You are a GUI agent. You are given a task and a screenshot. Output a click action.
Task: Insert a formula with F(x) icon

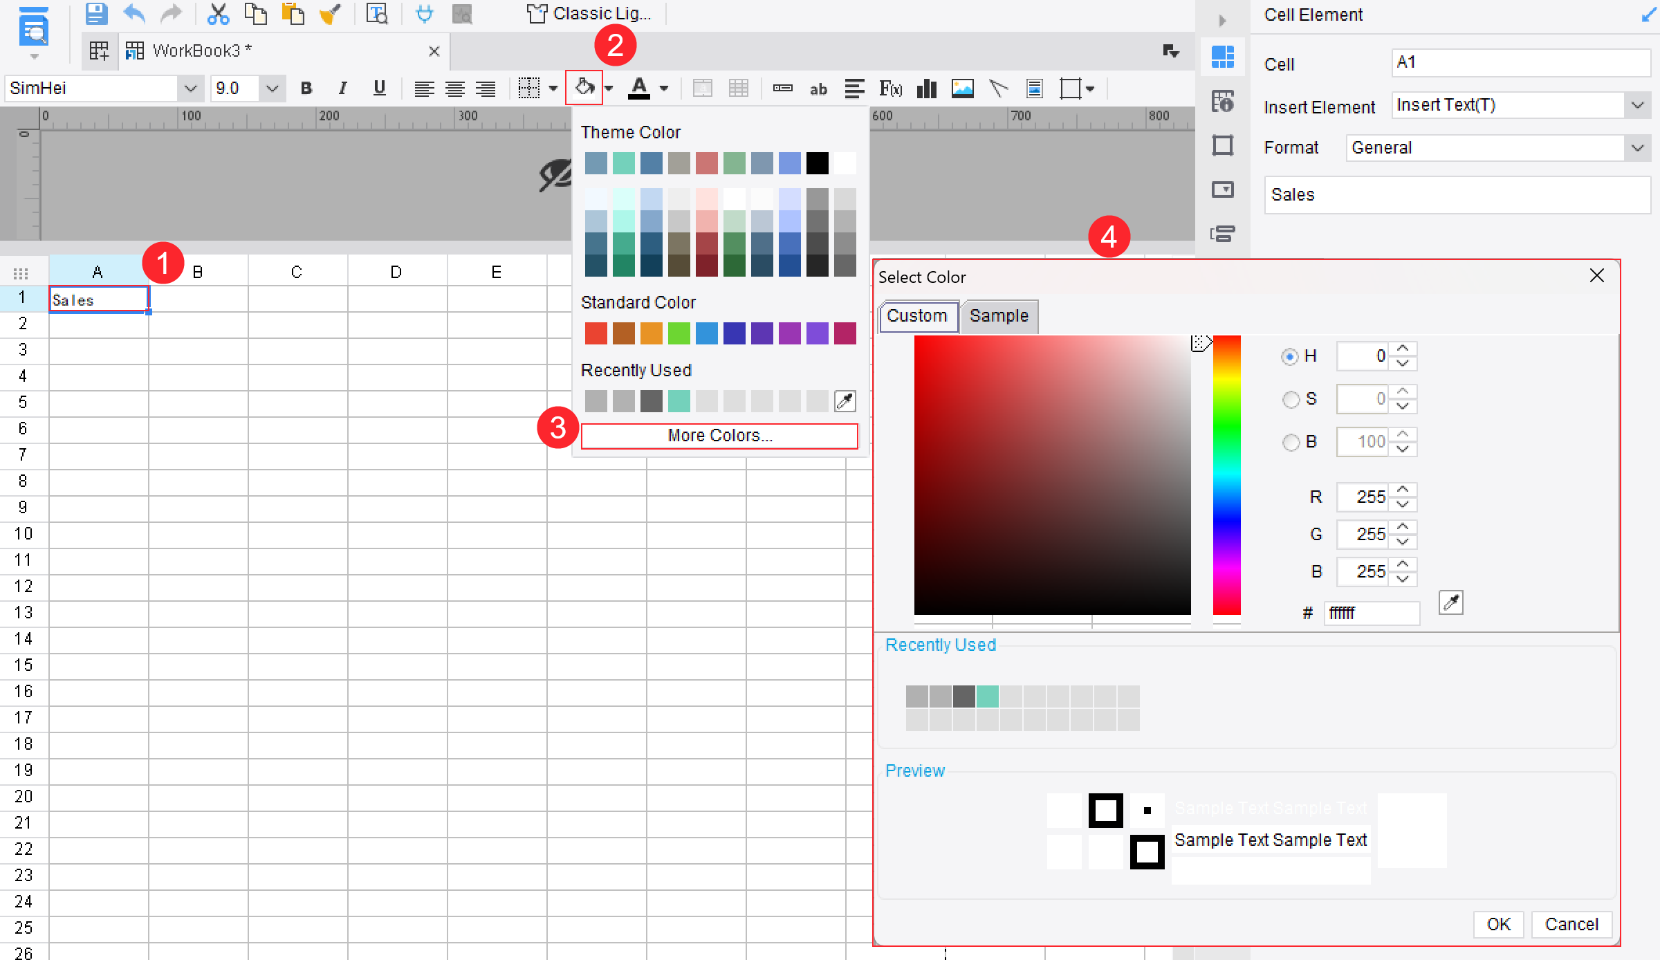tap(890, 88)
